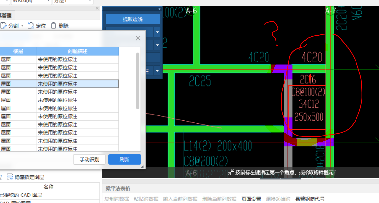Image resolution: width=379 pixels, height=203 pixels.
Task: Click the corner-select hint icon in status prompt
Action: point(231,172)
